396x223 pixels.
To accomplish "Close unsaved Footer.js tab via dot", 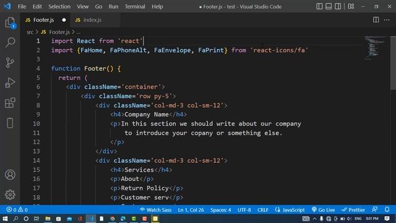I will (64, 20).
